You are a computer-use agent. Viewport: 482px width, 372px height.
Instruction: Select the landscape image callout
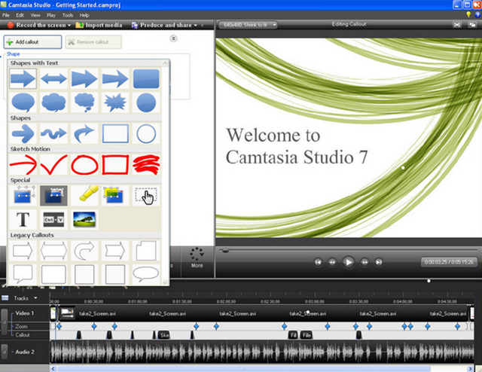pos(84,220)
